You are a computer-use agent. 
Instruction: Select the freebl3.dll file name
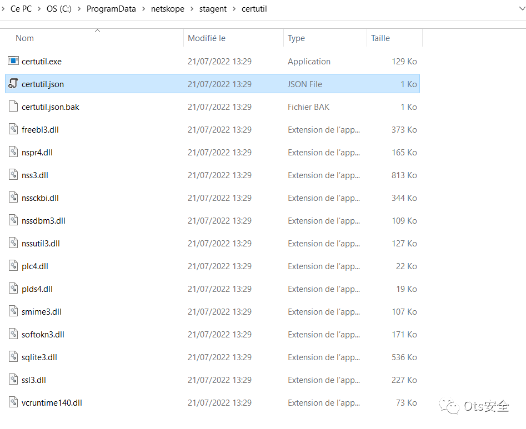tap(40, 130)
